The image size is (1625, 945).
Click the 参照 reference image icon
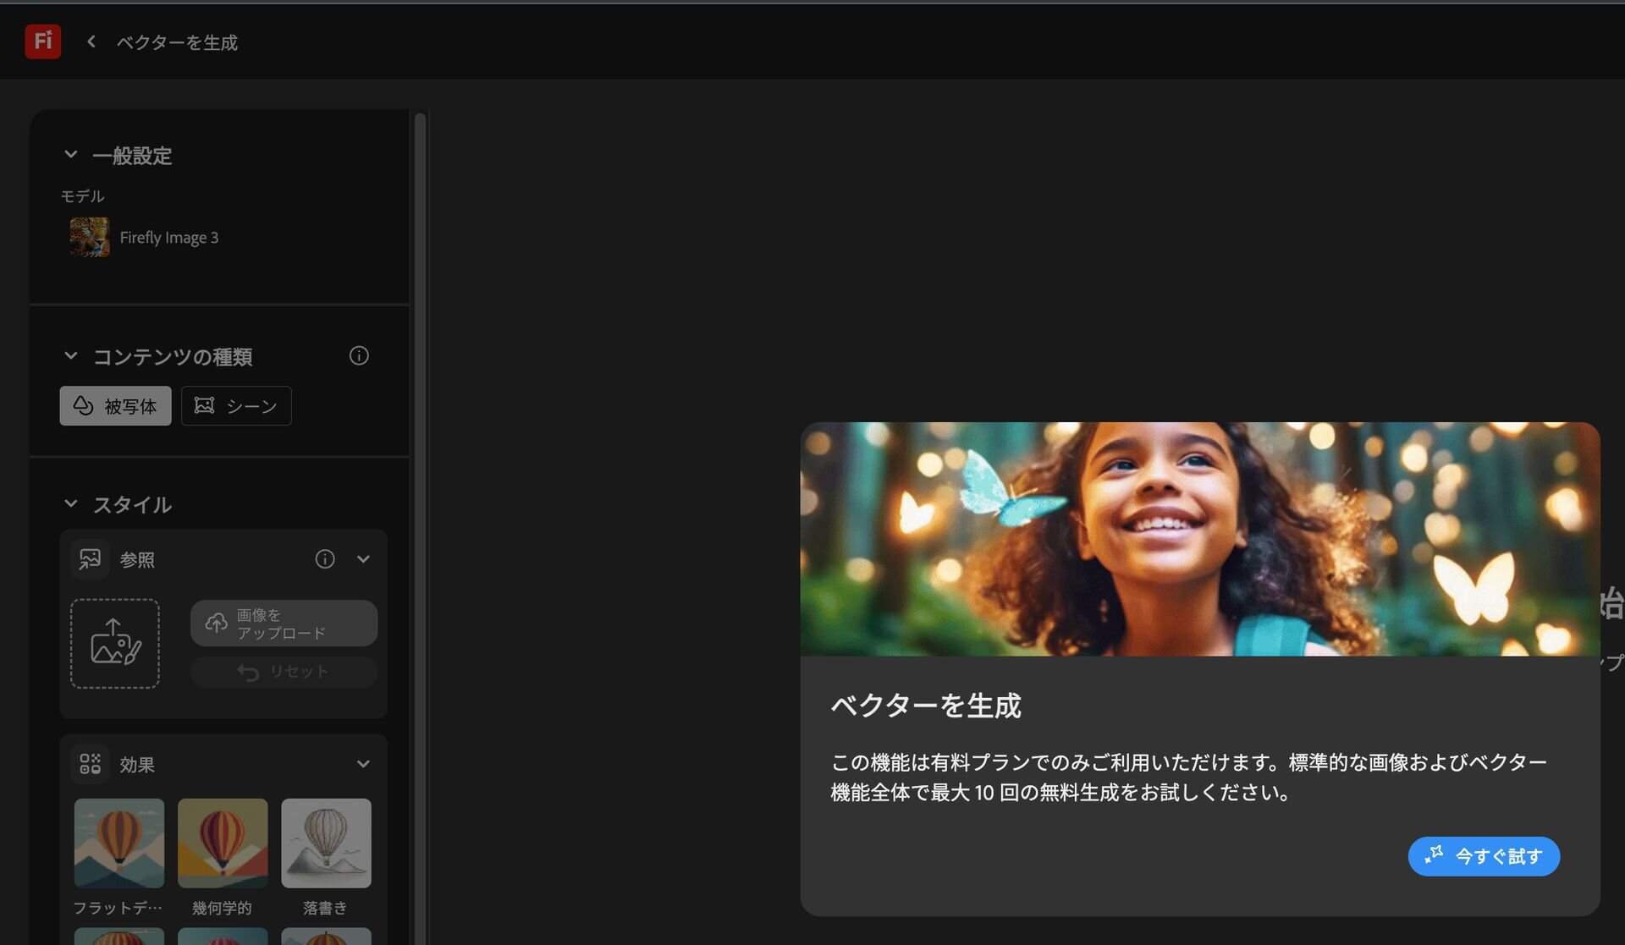[x=90, y=559]
